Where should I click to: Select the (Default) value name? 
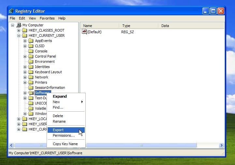95,32
